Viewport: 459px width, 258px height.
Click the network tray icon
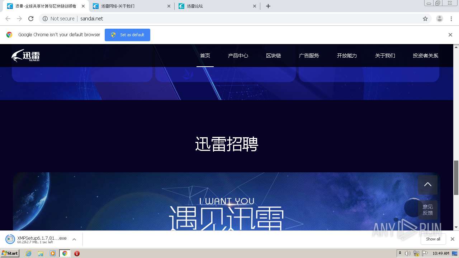416,253
